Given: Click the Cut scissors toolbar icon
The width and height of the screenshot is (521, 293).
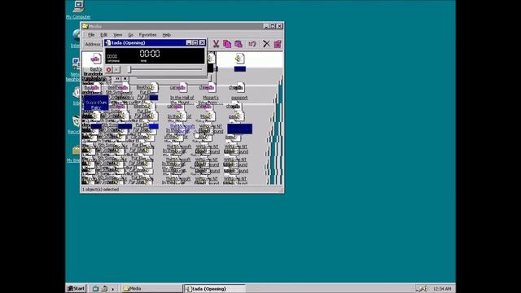Looking at the screenshot, I should [x=216, y=44].
